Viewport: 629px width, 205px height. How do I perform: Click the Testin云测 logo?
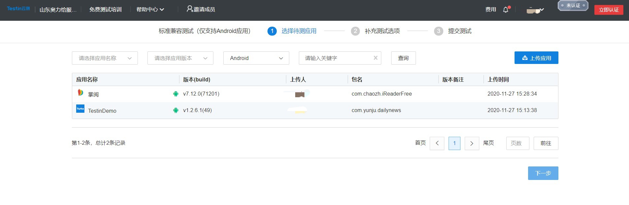pos(18,9)
